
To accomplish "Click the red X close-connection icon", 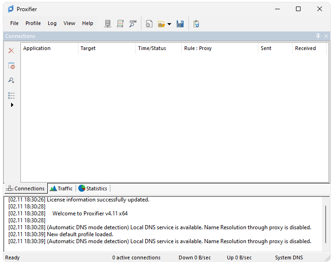I will pyautogui.click(x=11, y=50).
